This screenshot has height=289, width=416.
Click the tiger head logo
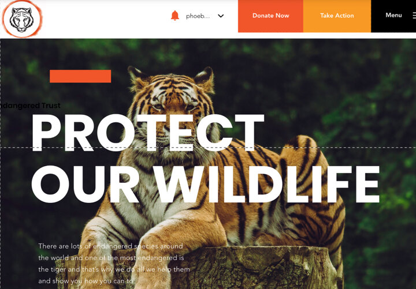(22, 19)
